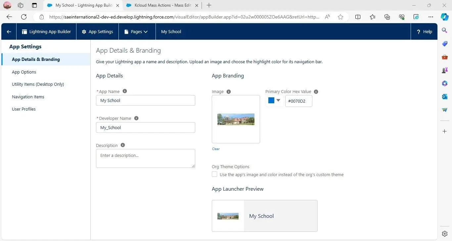Click info icon beside Primary Color Hex Value

316,92
